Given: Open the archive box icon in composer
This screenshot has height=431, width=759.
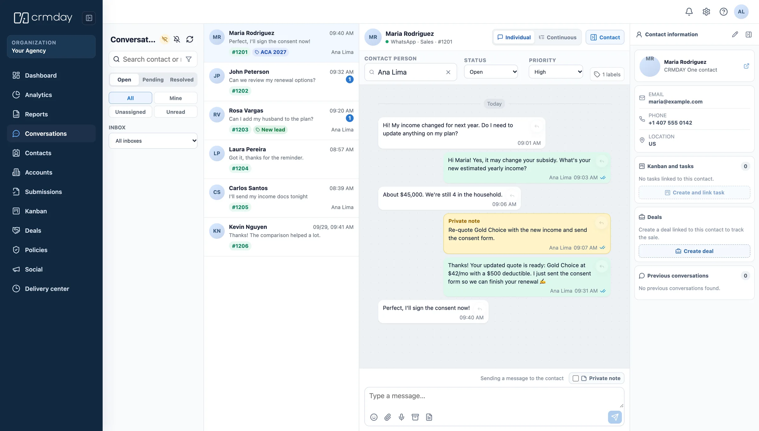Looking at the screenshot, I should click(415, 417).
